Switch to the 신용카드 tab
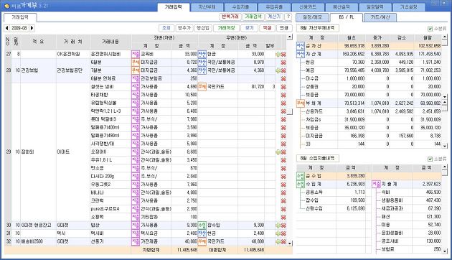This screenshot has height=260, width=452. coord(308,7)
